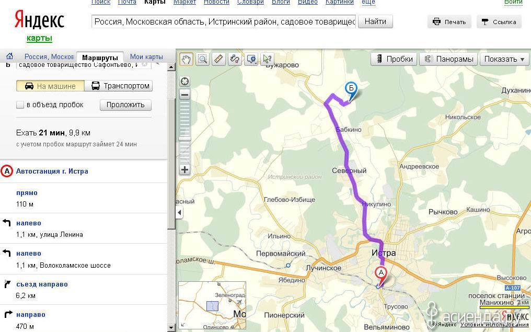Click the съезд направо 6,2 км step
Image resolution: width=531 pixels, height=332 pixels.
(84, 290)
